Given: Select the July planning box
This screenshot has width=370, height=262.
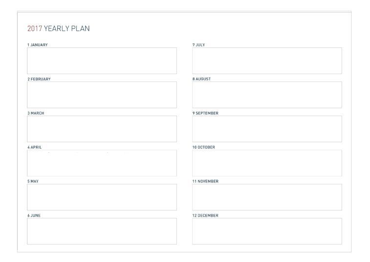Looking at the screenshot, I should click(x=267, y=60).
